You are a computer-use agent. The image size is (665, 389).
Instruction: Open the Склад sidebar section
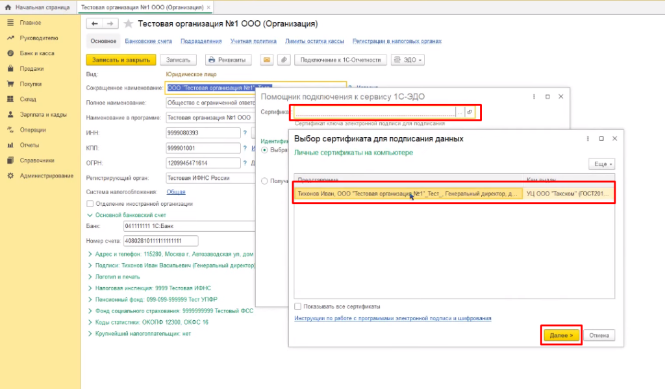(27, 99)
